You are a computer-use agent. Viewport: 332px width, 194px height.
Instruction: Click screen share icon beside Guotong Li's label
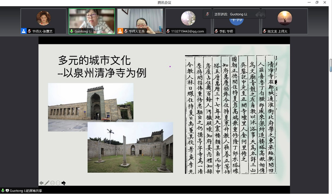[7, 191]
